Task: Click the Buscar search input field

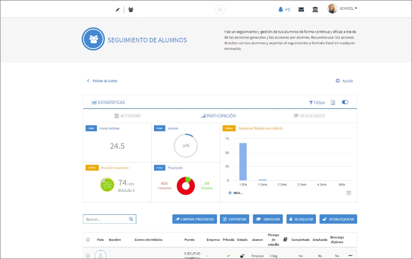Action: pos(110,219)
